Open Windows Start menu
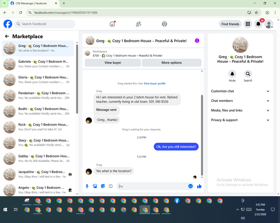This screenshot has height=223, width=280. pyautogui.click(x=5, y=210)
